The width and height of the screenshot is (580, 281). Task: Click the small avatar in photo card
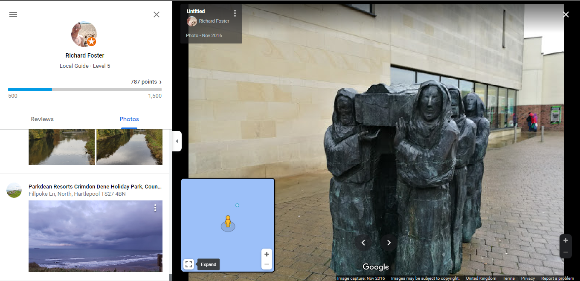tap(192, 21)
